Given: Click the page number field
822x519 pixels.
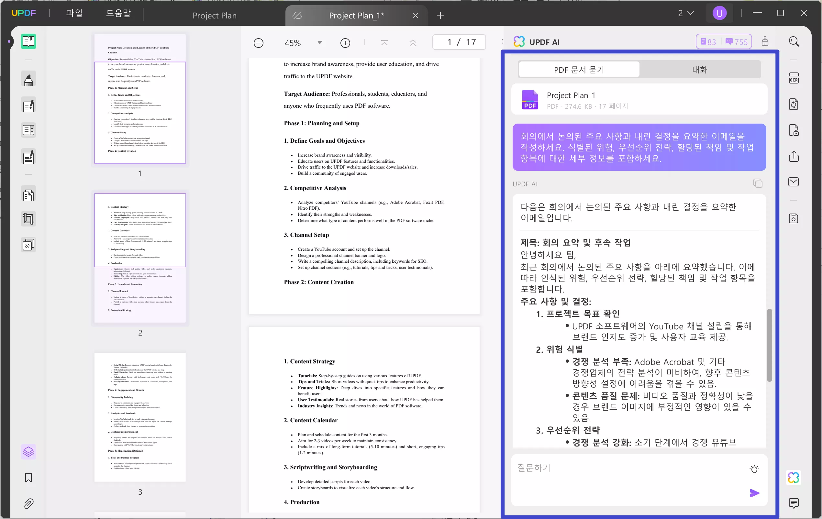Looking at the screenshot, I should click(x=459, y=42).
